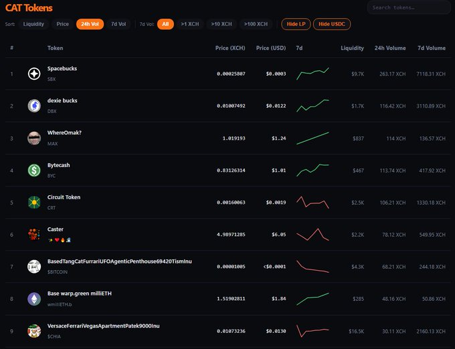Viewport: 455px width, 349px height.
Task: Open Base warp.green milliETH token name
Action: (80, 294)
